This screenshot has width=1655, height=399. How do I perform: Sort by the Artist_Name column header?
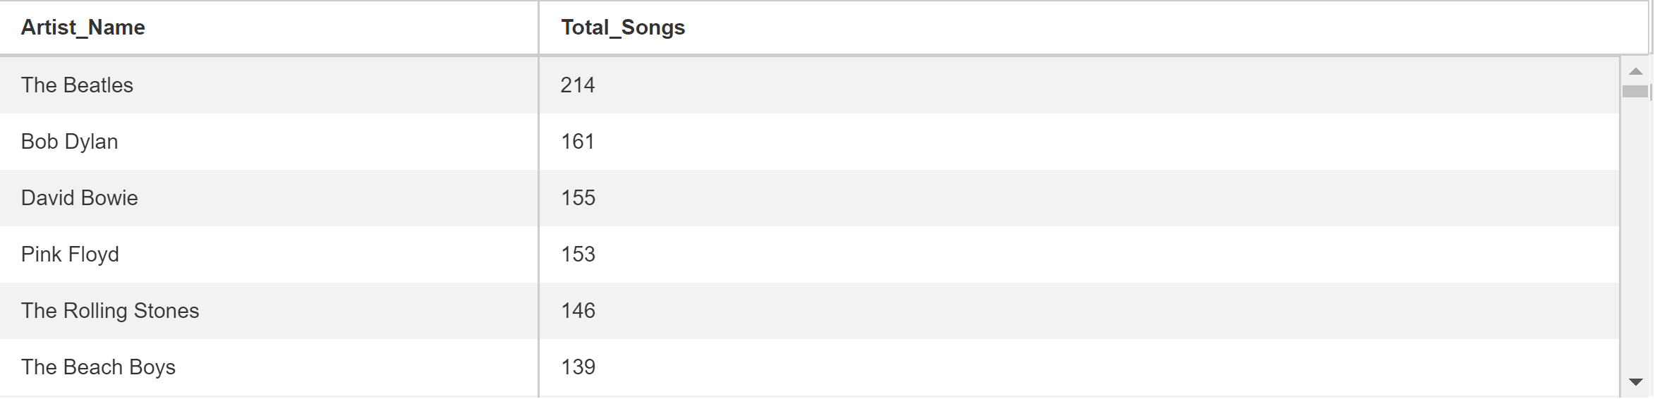click(x=269, y=27)
